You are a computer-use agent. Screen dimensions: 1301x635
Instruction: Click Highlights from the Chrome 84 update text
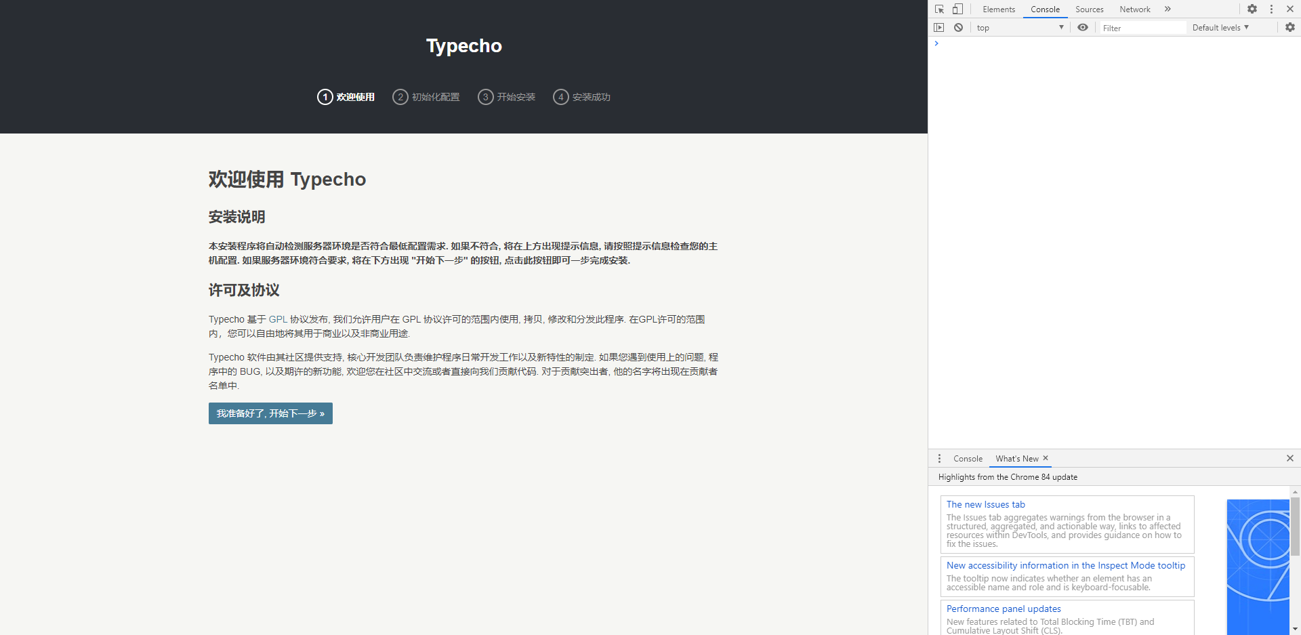1008,477
